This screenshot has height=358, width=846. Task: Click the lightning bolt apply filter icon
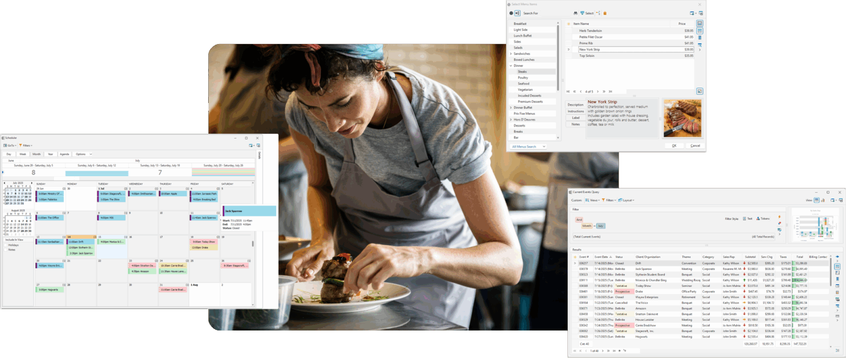tap(779, 216)
